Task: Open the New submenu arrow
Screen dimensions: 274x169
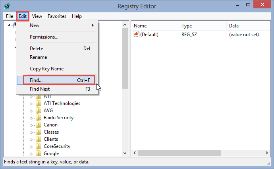Action: (x=93, y=25)
